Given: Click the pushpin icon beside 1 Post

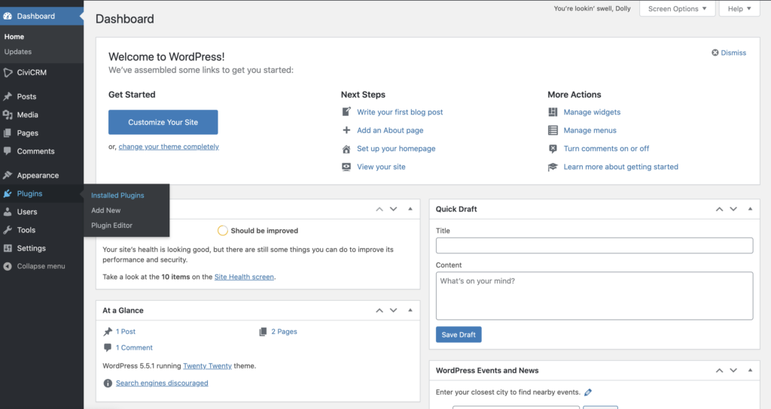Looking at the screenshot, I should [108, 332].
